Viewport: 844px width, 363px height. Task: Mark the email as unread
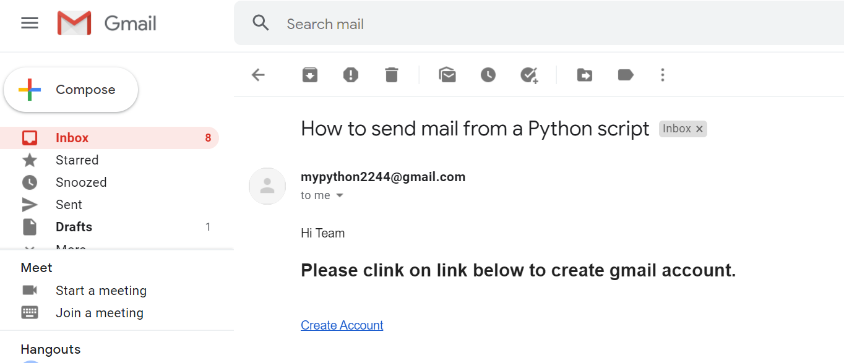(447, 74)
